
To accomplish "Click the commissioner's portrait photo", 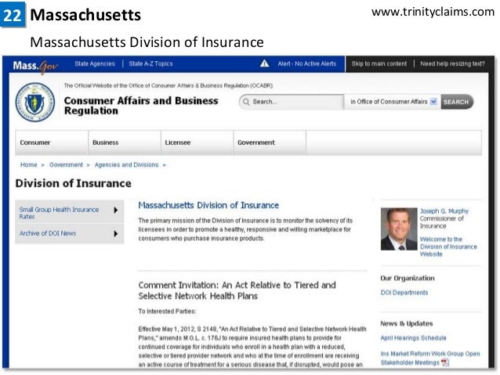I will [x=399, y=229].
